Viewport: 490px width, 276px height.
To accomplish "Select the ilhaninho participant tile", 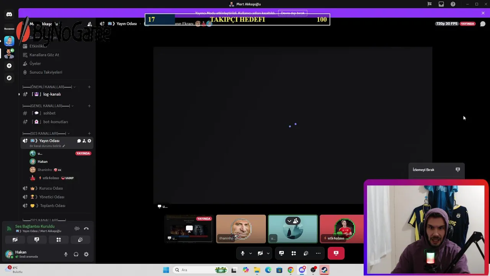I will coord(241,229).
